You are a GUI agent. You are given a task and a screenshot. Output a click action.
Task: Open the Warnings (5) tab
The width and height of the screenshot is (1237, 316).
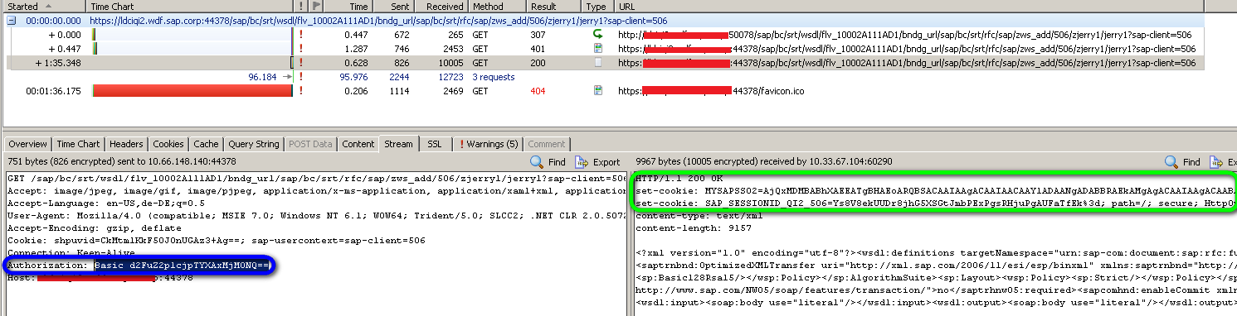click(489, 144)
